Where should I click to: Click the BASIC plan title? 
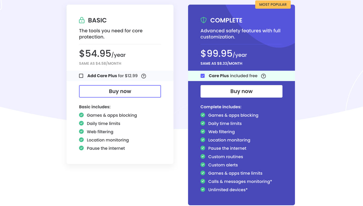97,20
